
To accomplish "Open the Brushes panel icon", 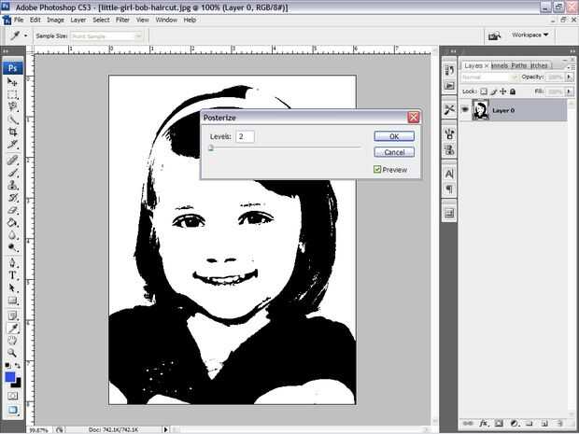I will pos(449,133).
